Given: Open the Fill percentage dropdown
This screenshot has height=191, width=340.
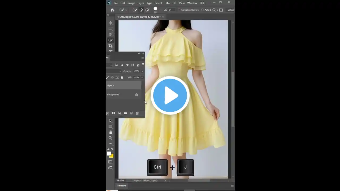Looking at the screenshot, I should click(142, 77).
